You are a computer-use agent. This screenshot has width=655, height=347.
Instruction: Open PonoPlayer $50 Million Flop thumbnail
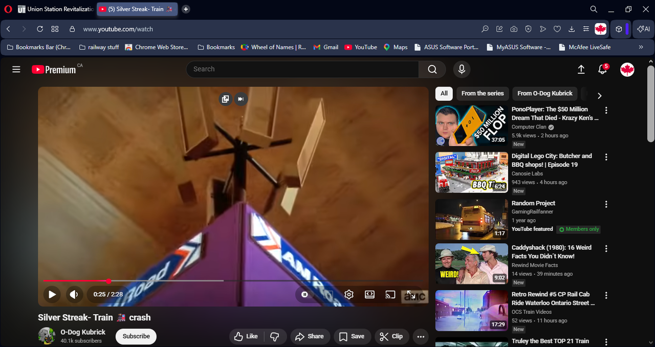472,126
